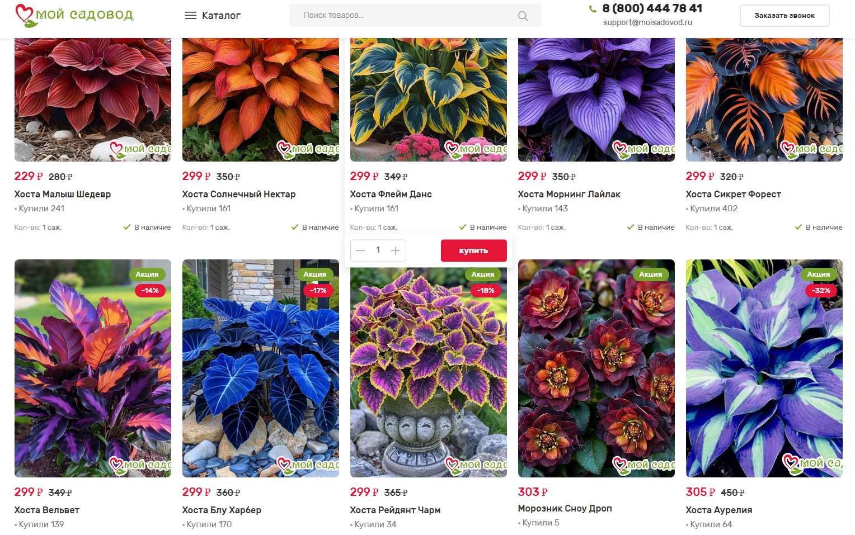Screen dimensions: 855x535
Task: Decrease quantity with the minus icon
Action: click(x=360, y=250)
